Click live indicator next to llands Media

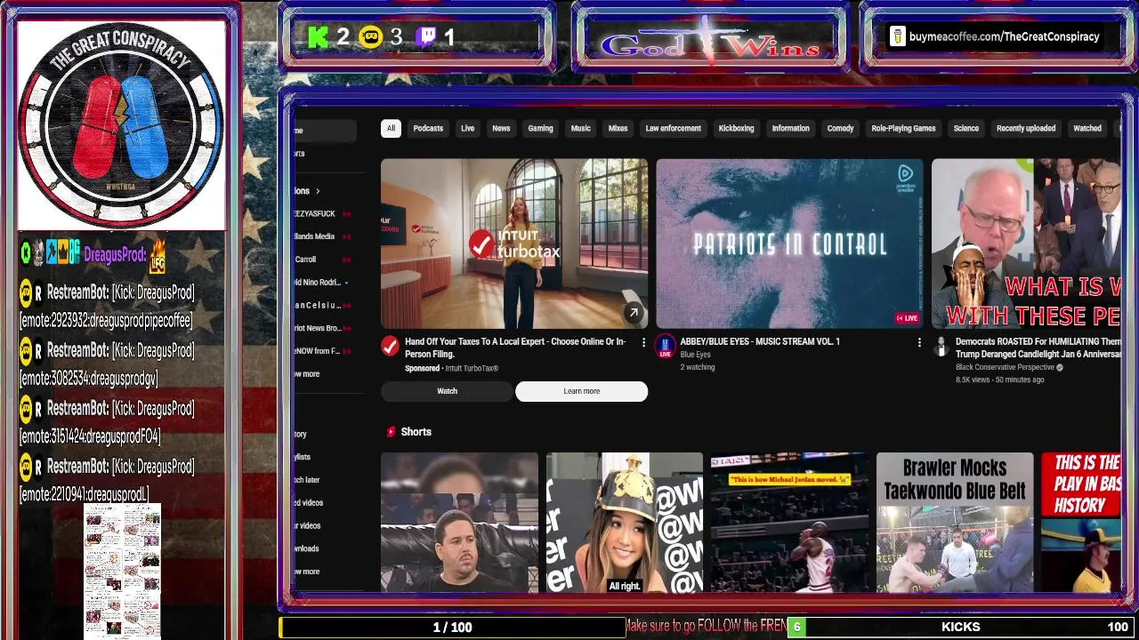click(x=346, y=236)
